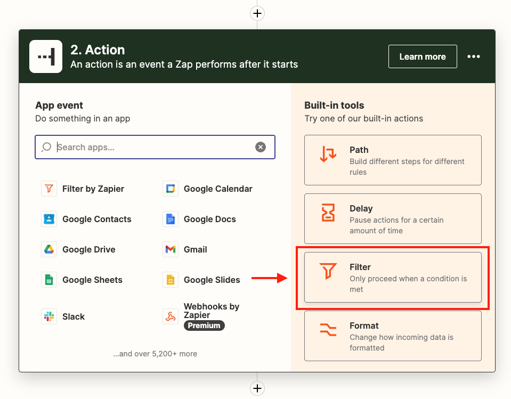The height and width of the screenshot is (399, 511).
Task: Choose Webhooks by Zapier app label
Action: click(x=212, y=311)
